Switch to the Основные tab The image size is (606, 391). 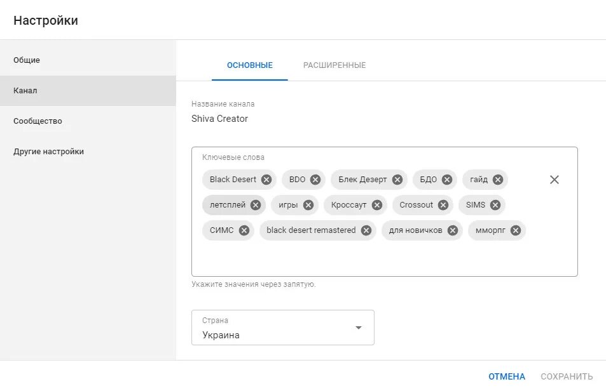(250, 65)
